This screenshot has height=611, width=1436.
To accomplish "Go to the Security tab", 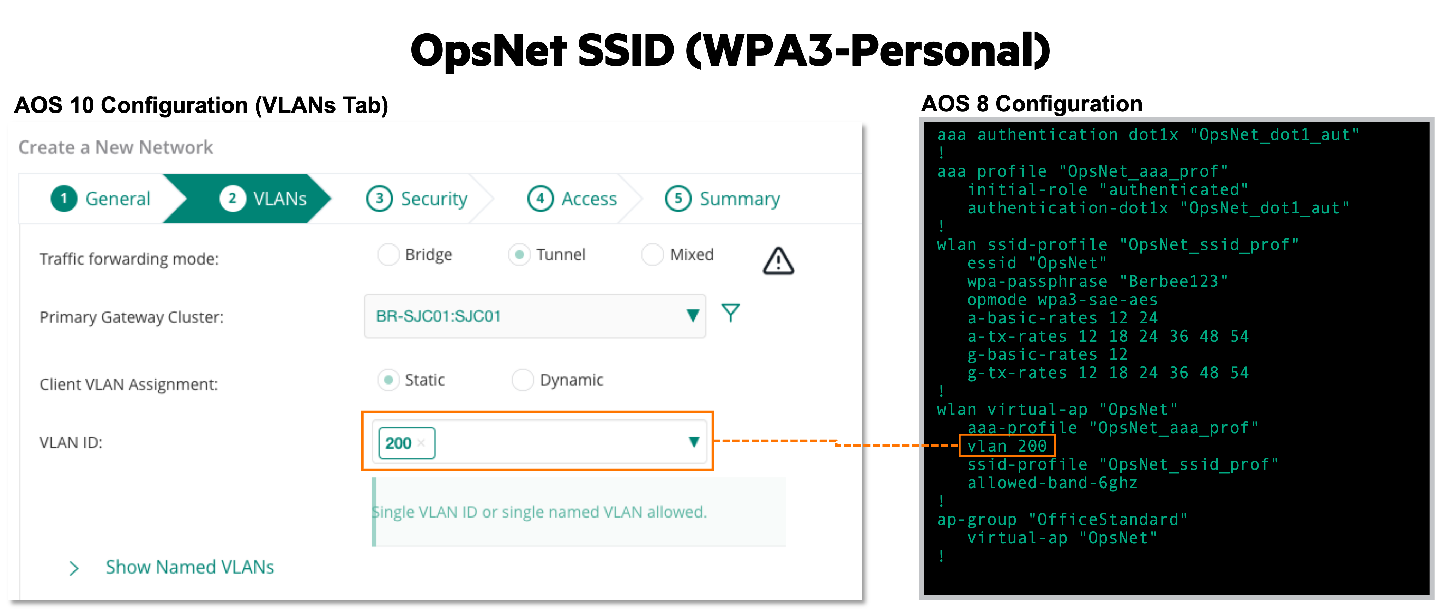I will point(417,199).
